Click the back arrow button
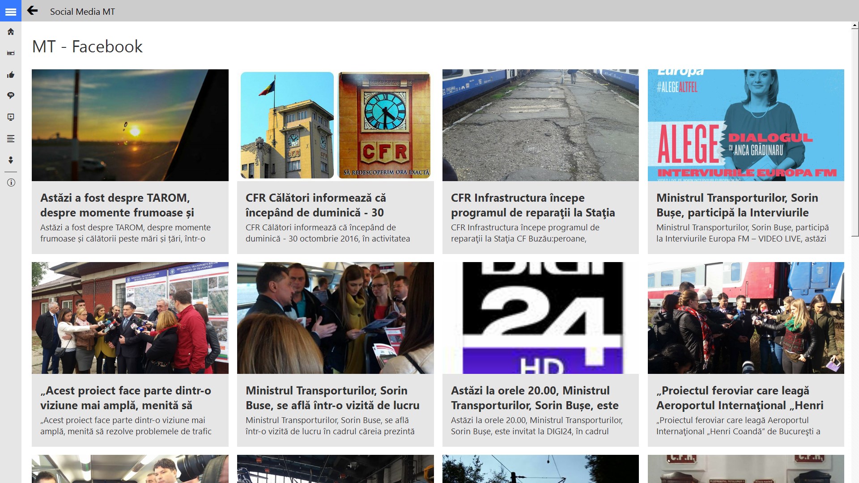859x483 pixels. 32,11
